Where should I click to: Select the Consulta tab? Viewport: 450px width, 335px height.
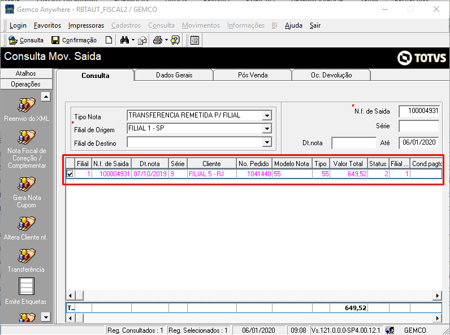point(96,76)
